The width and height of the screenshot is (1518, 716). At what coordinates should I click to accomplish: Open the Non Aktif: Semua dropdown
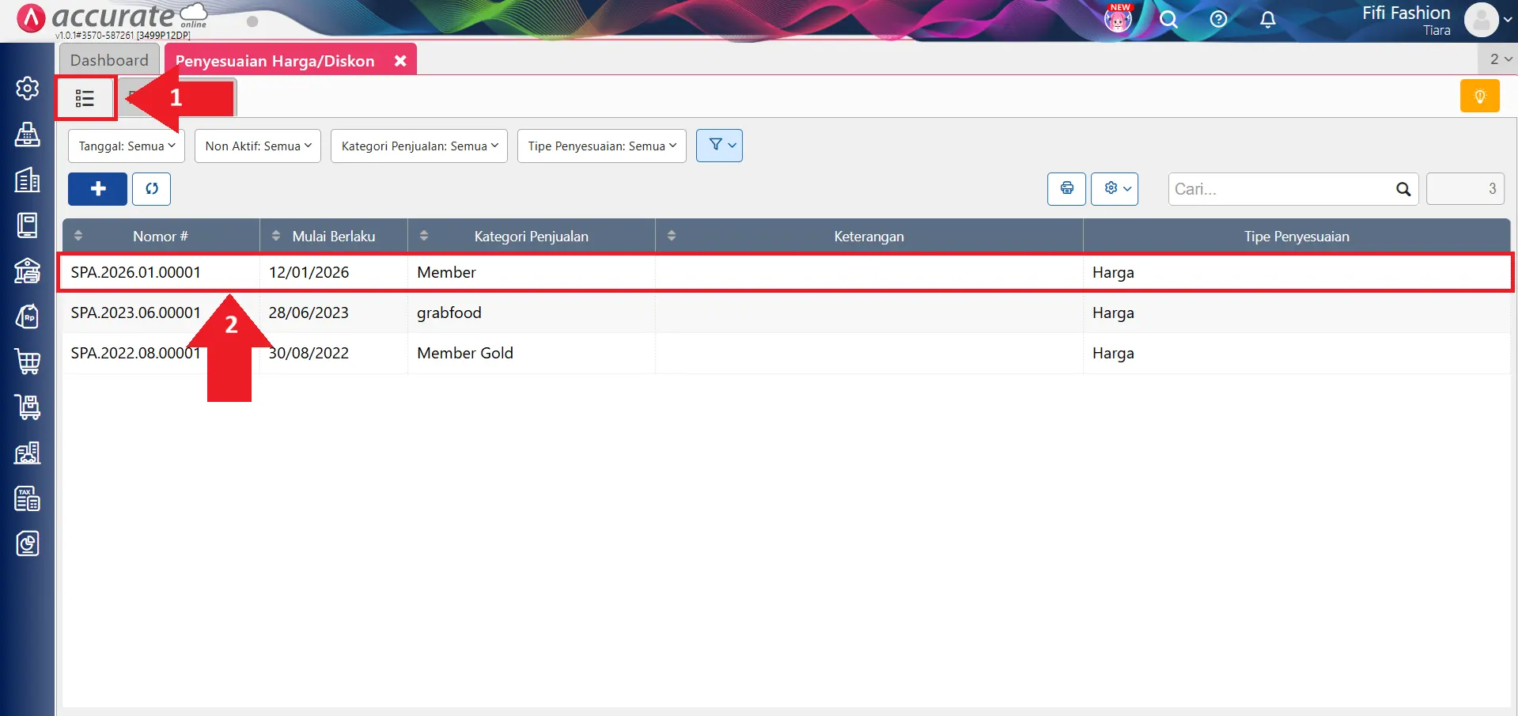258,146
